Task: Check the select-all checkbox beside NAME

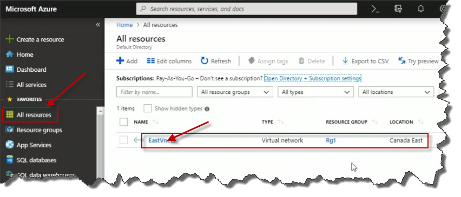Action: (124, 121)
